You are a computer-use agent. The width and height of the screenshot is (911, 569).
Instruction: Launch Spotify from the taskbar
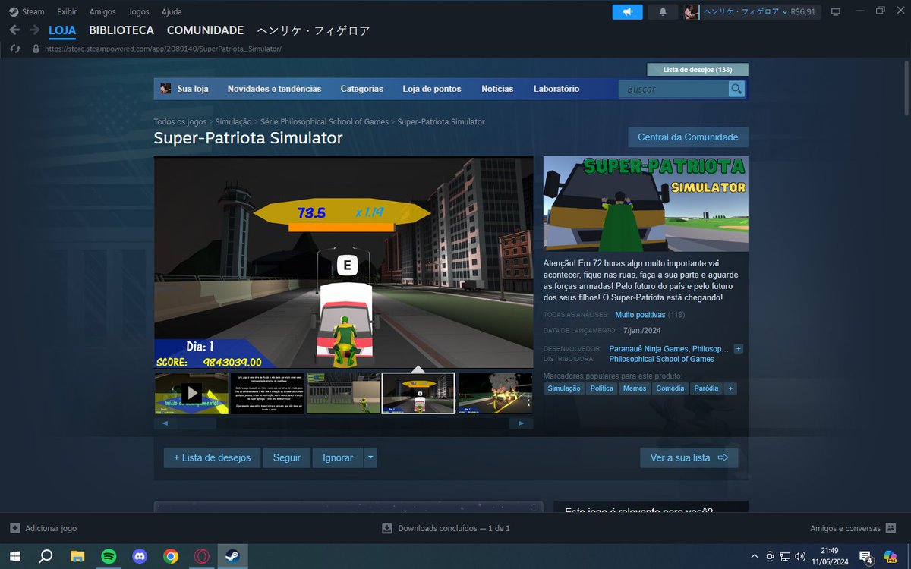109,556
